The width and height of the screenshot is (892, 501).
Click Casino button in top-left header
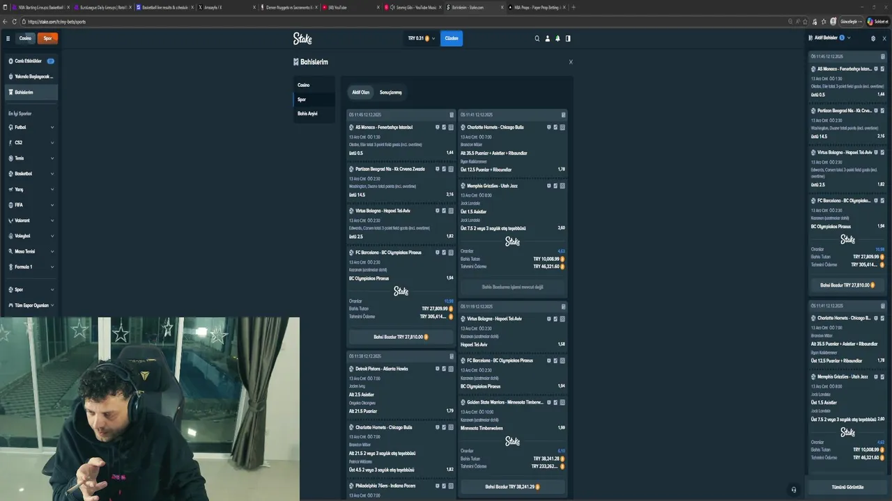tap(25, 38)
